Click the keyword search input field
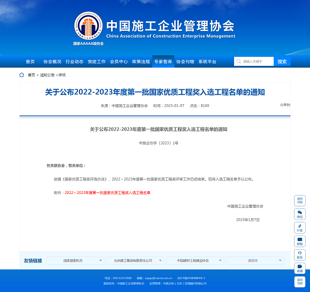This screenshot has width=310, height=292. pyautogui.click(x=257, y=61)
